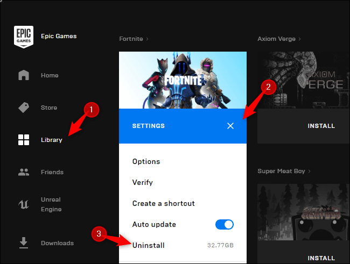The width and height of the screenshot is (350, 264).
Task: Choose Options in the settings menu
Action: pyautogui.click(x=146, y=161)
